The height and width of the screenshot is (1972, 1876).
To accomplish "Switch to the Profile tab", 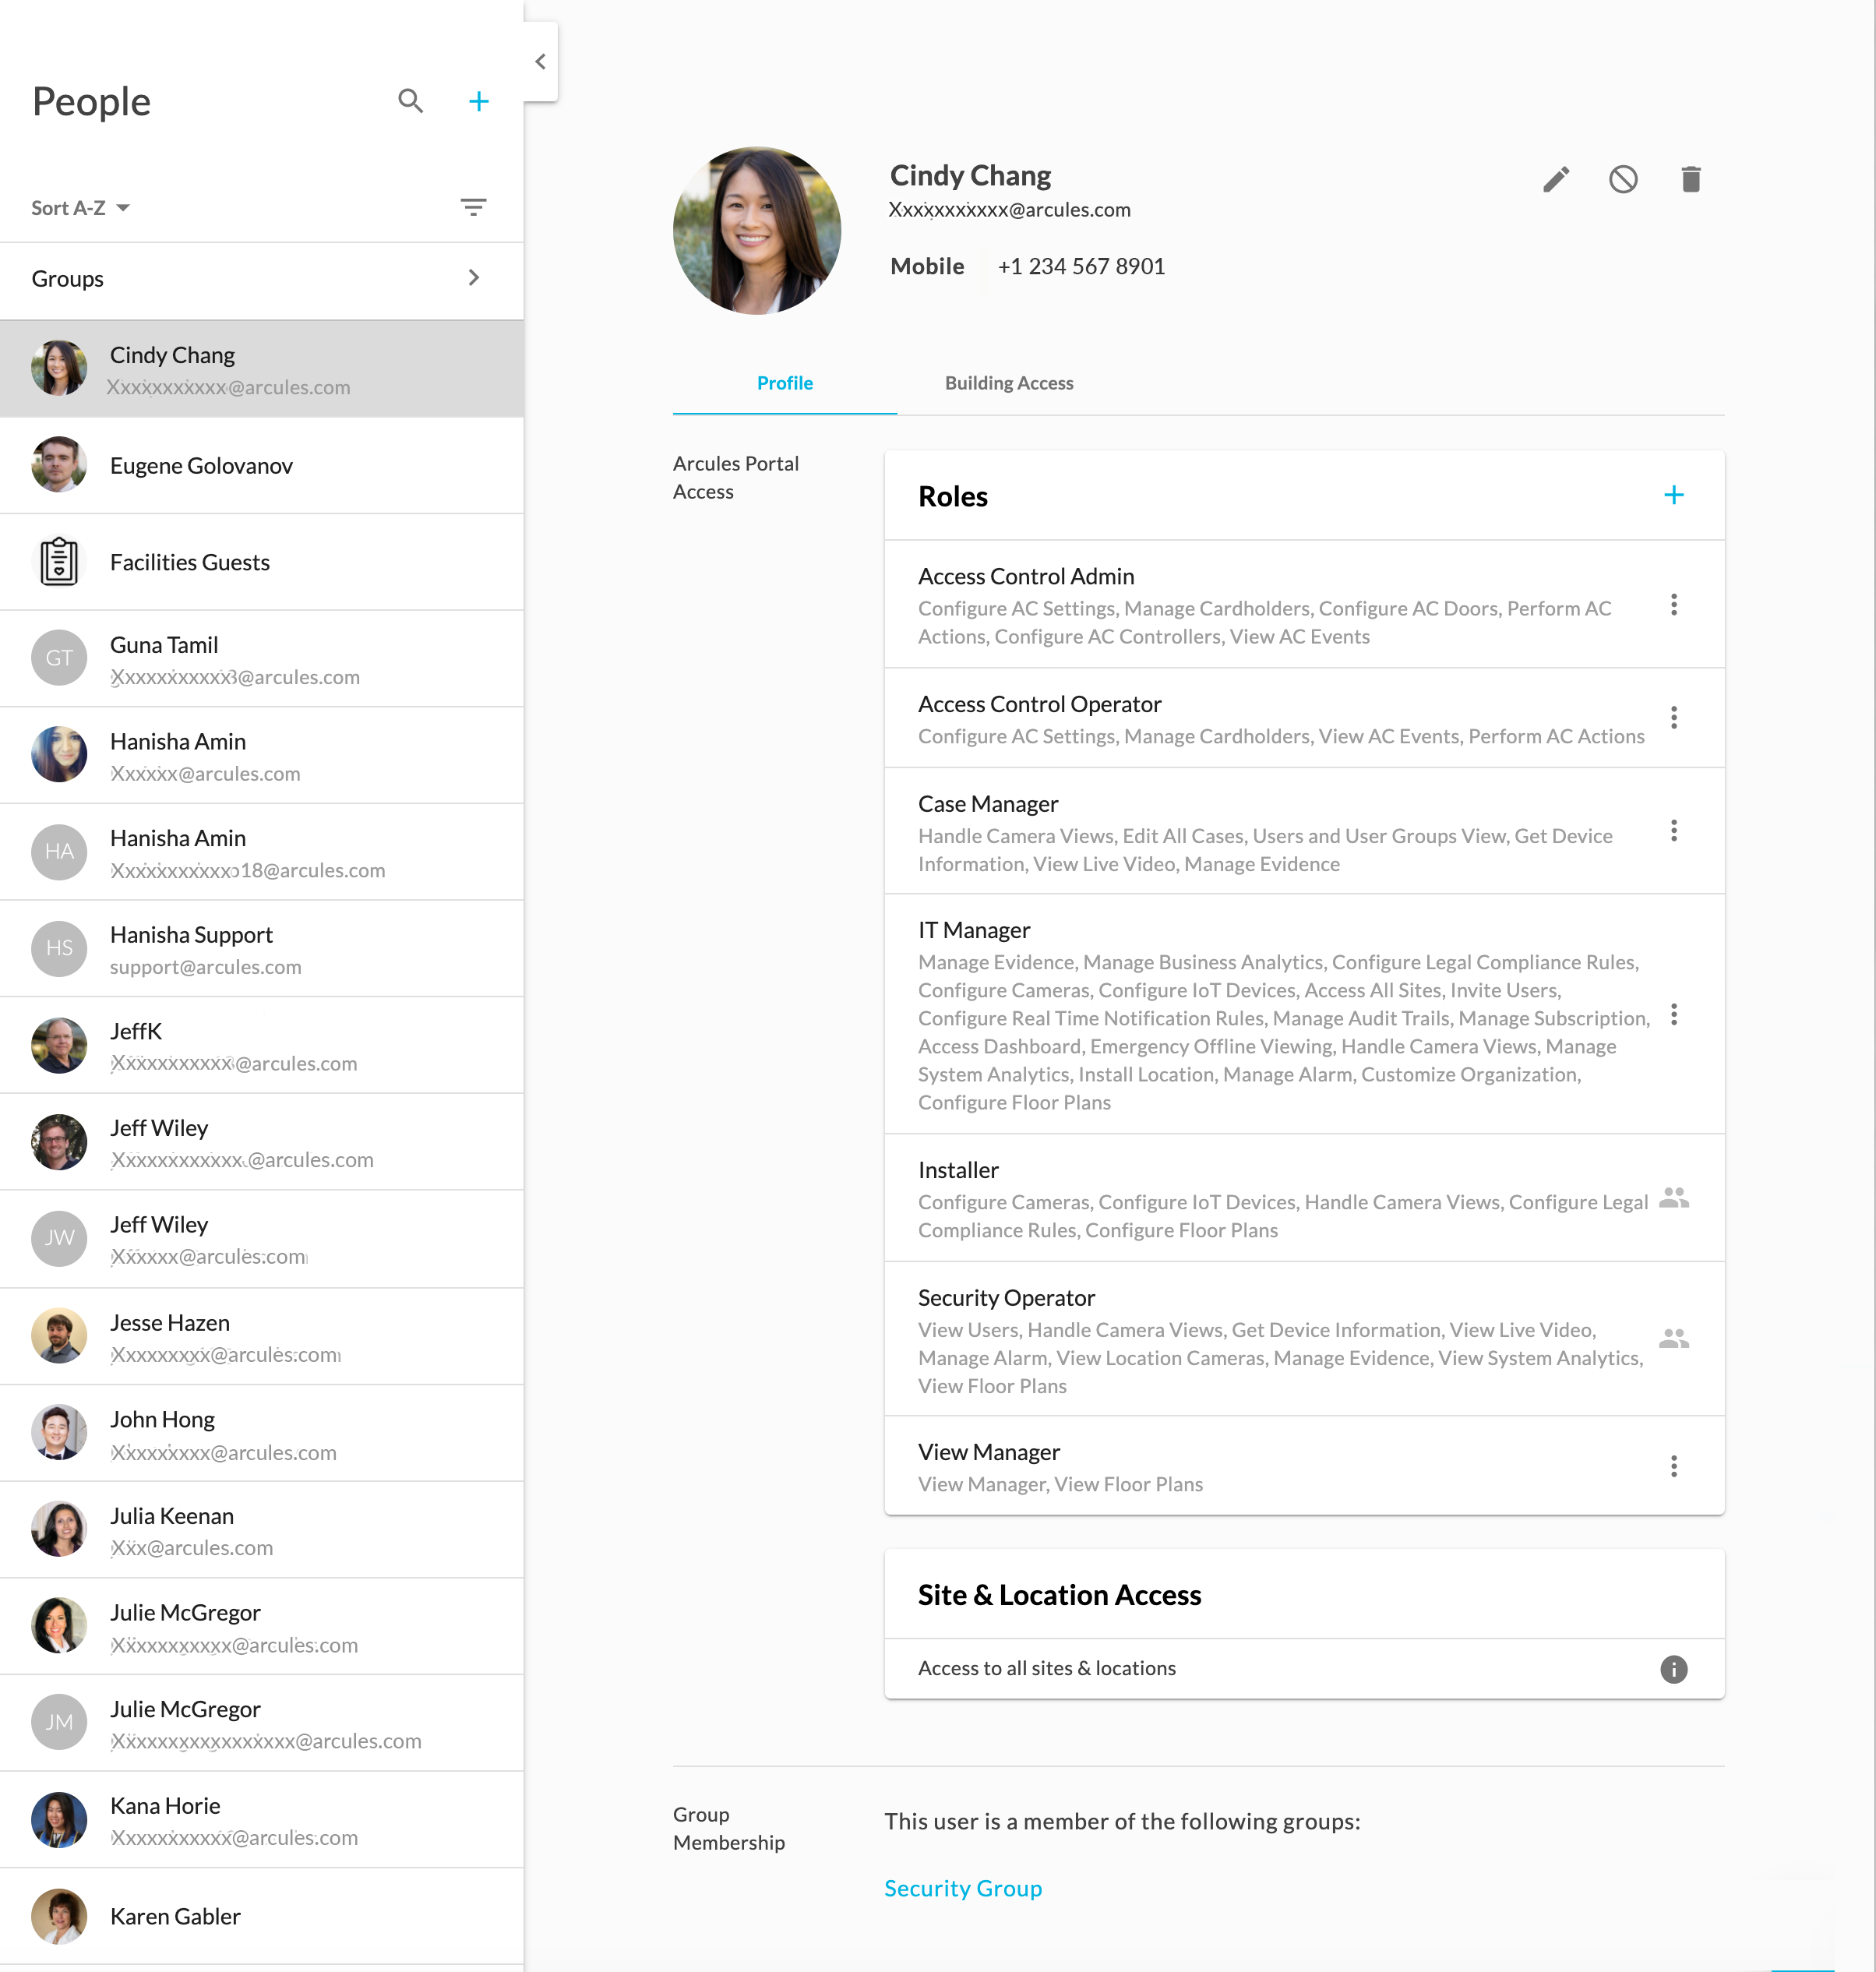I will [x=784, y=383].
